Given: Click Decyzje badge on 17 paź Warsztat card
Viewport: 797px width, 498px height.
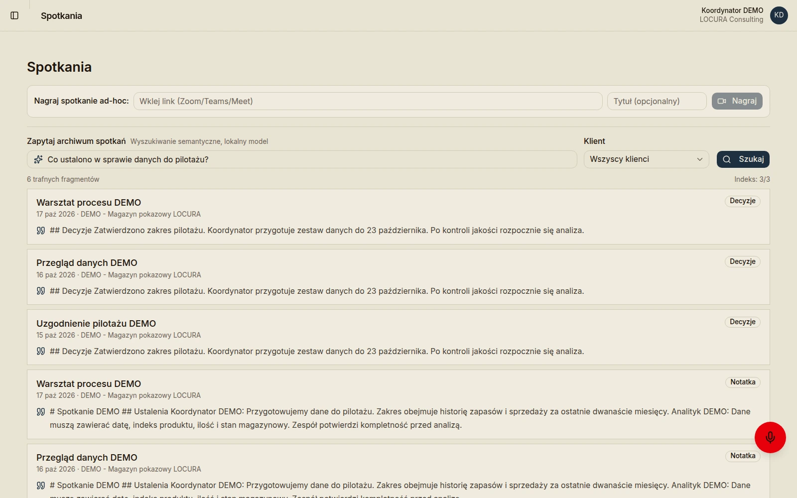Looking at the screenshot, I should 742,201.
